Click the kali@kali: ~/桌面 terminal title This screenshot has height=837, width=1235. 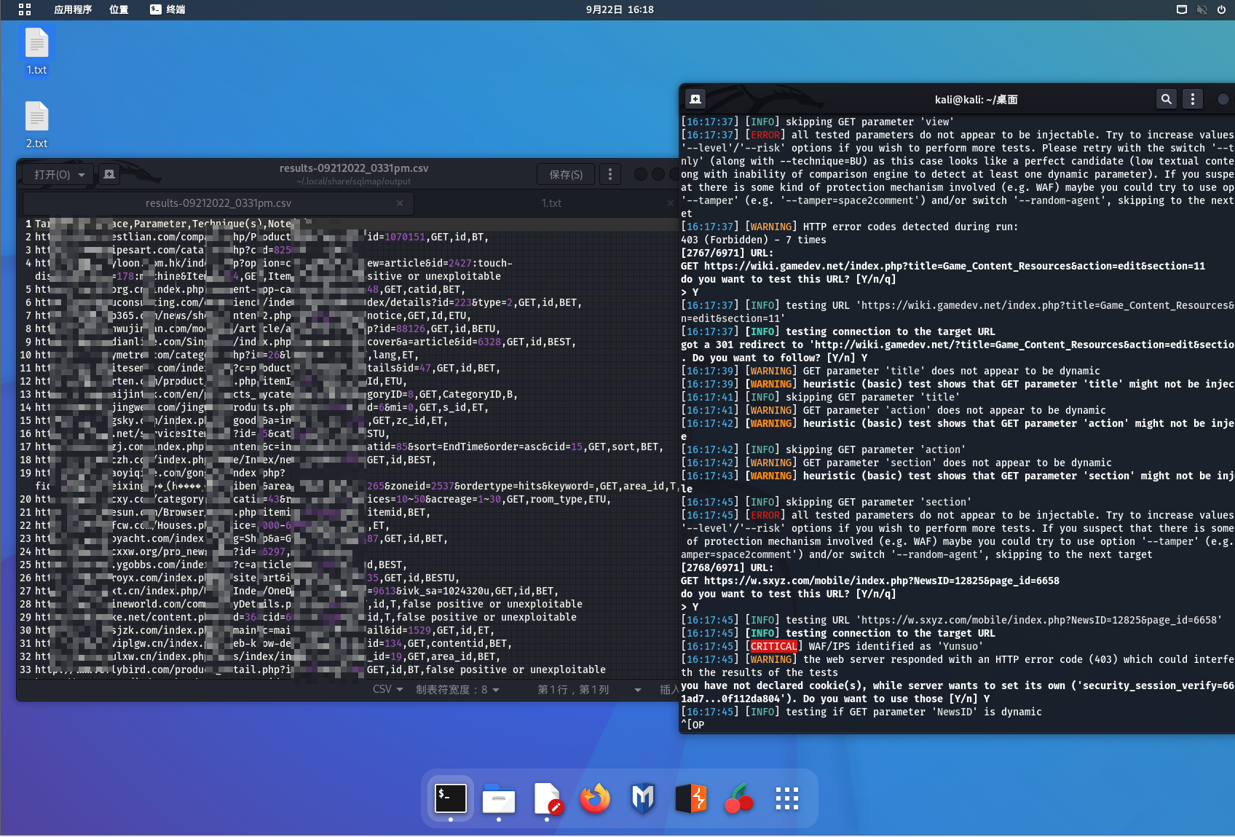click(976, 100)
